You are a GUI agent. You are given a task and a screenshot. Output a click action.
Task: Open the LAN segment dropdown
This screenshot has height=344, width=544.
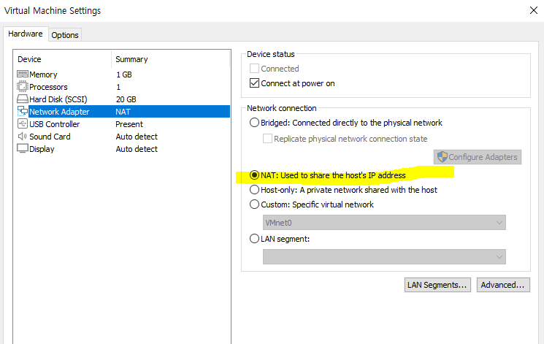pos(384,257)
